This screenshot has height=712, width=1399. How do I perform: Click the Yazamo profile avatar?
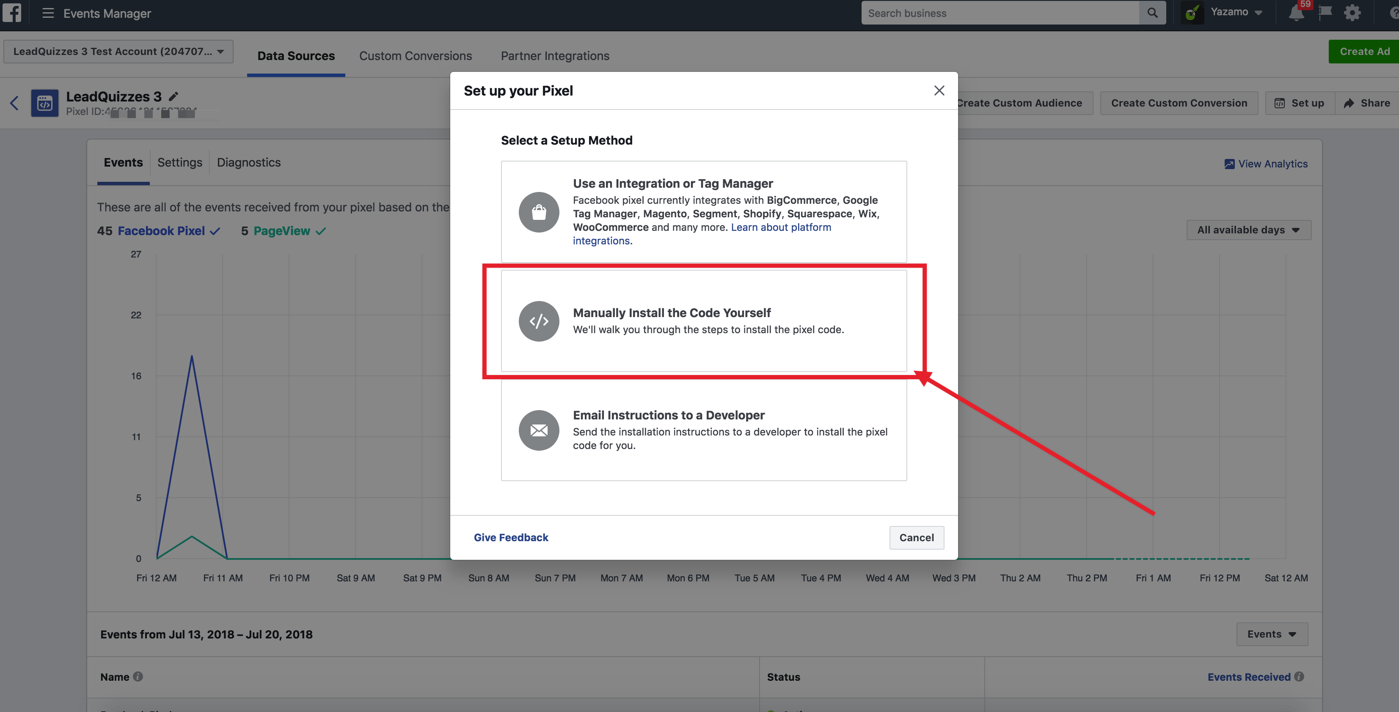[x=1192, y=13]
